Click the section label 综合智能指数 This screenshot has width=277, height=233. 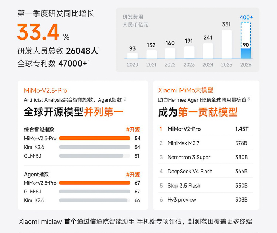click(39, 129)
